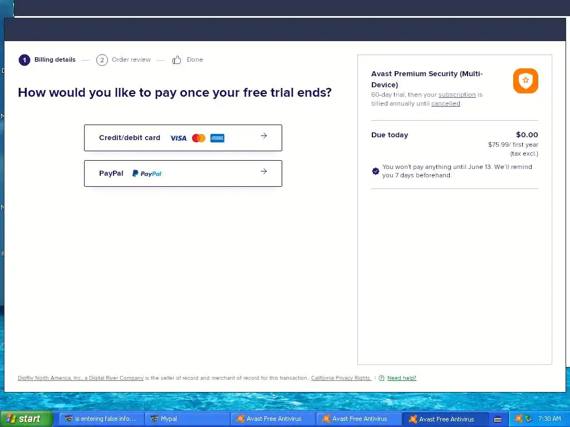This screenshot has height=427, width=570.
Task: Click the Visa logo icon
Action: click(179, 138)
